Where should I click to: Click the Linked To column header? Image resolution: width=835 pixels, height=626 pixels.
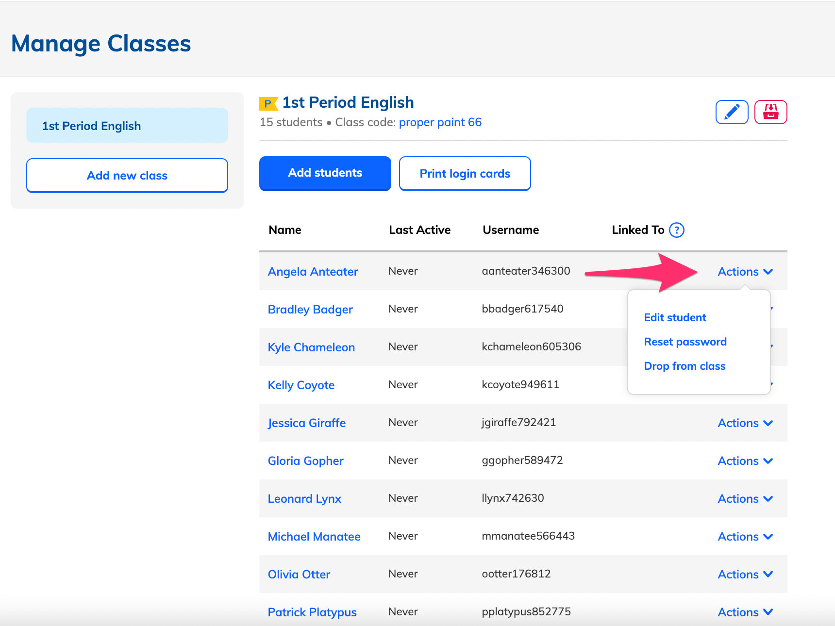[638, 230]
